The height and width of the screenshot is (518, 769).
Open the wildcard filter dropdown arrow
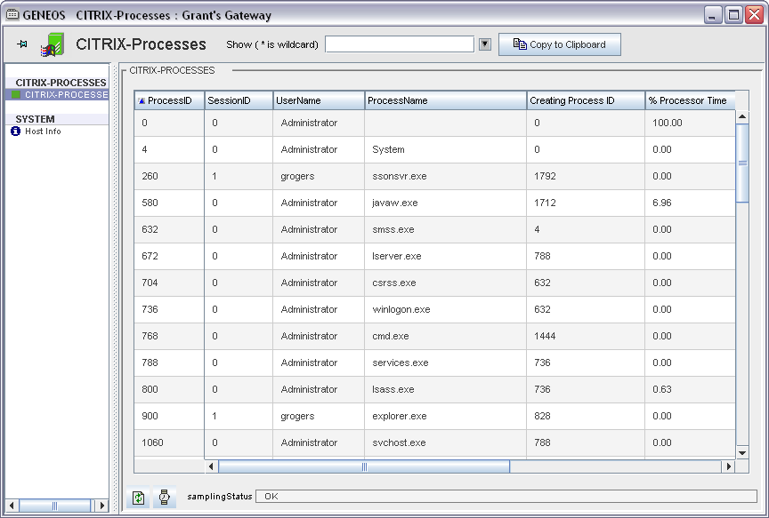[x=485, y=44]
